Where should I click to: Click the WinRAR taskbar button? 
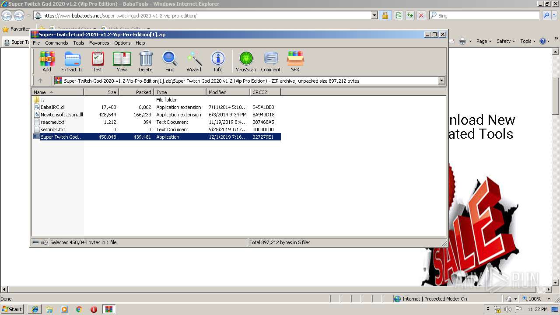point(108,309)
